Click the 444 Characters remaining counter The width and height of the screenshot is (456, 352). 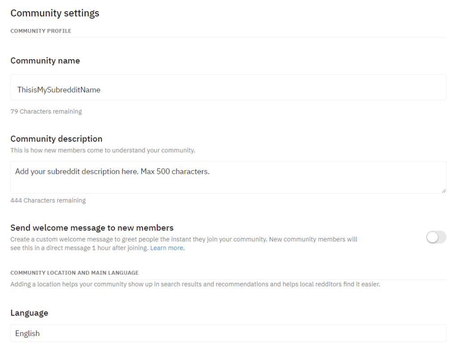coord(48,201)
